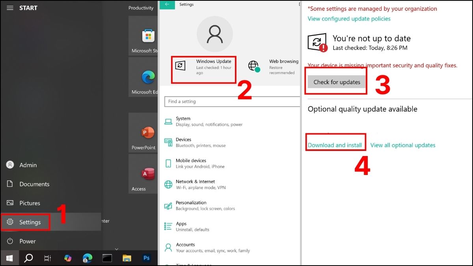Image resolution: width=473 pixels, height=266 pixels.
Task: Click the Check for updates button
Action: [x=336, y=82]
